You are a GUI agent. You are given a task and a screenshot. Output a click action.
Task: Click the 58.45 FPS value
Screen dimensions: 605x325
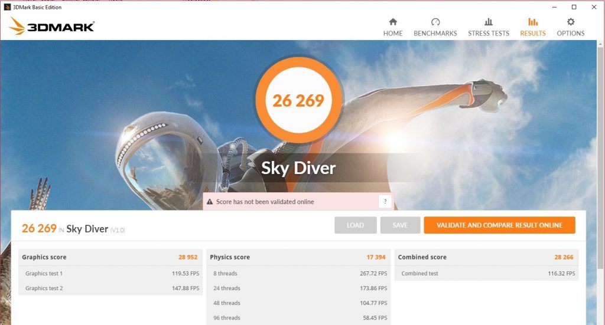click(x=375, y=318)
